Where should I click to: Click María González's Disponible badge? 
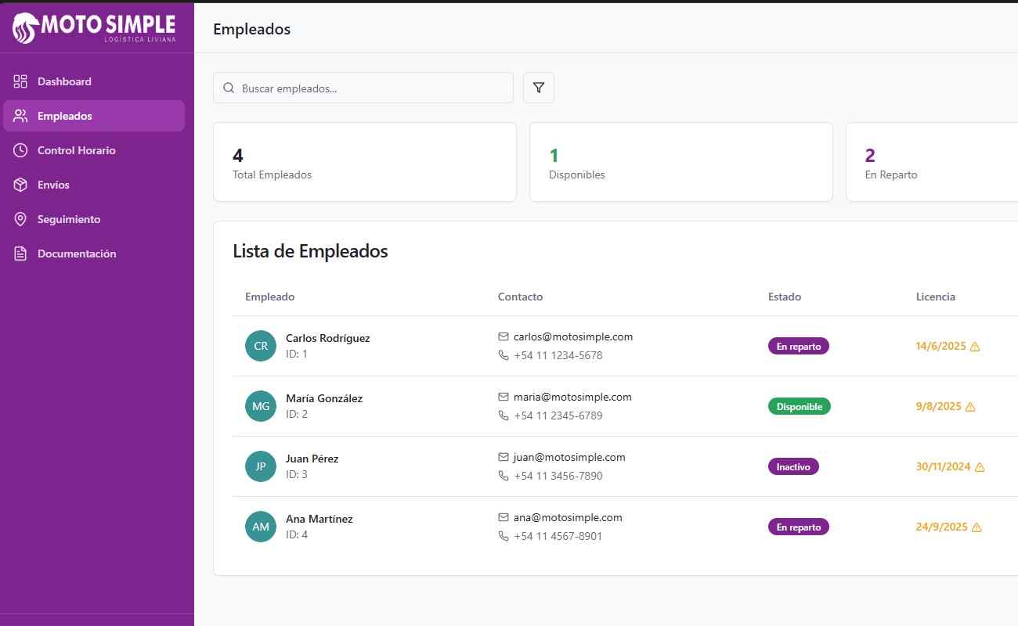click(800, 406)
